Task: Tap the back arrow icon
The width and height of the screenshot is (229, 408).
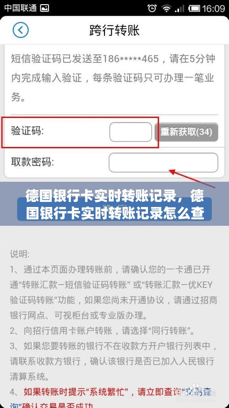Action: [x=21, y=30]
